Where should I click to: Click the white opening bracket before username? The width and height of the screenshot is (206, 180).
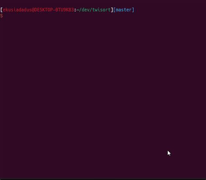click(x=1, y=10)
